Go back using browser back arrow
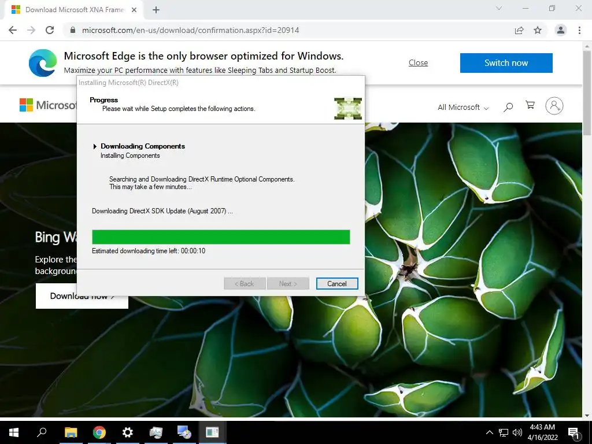Screen dimensions: 592x444 (13, 30)
